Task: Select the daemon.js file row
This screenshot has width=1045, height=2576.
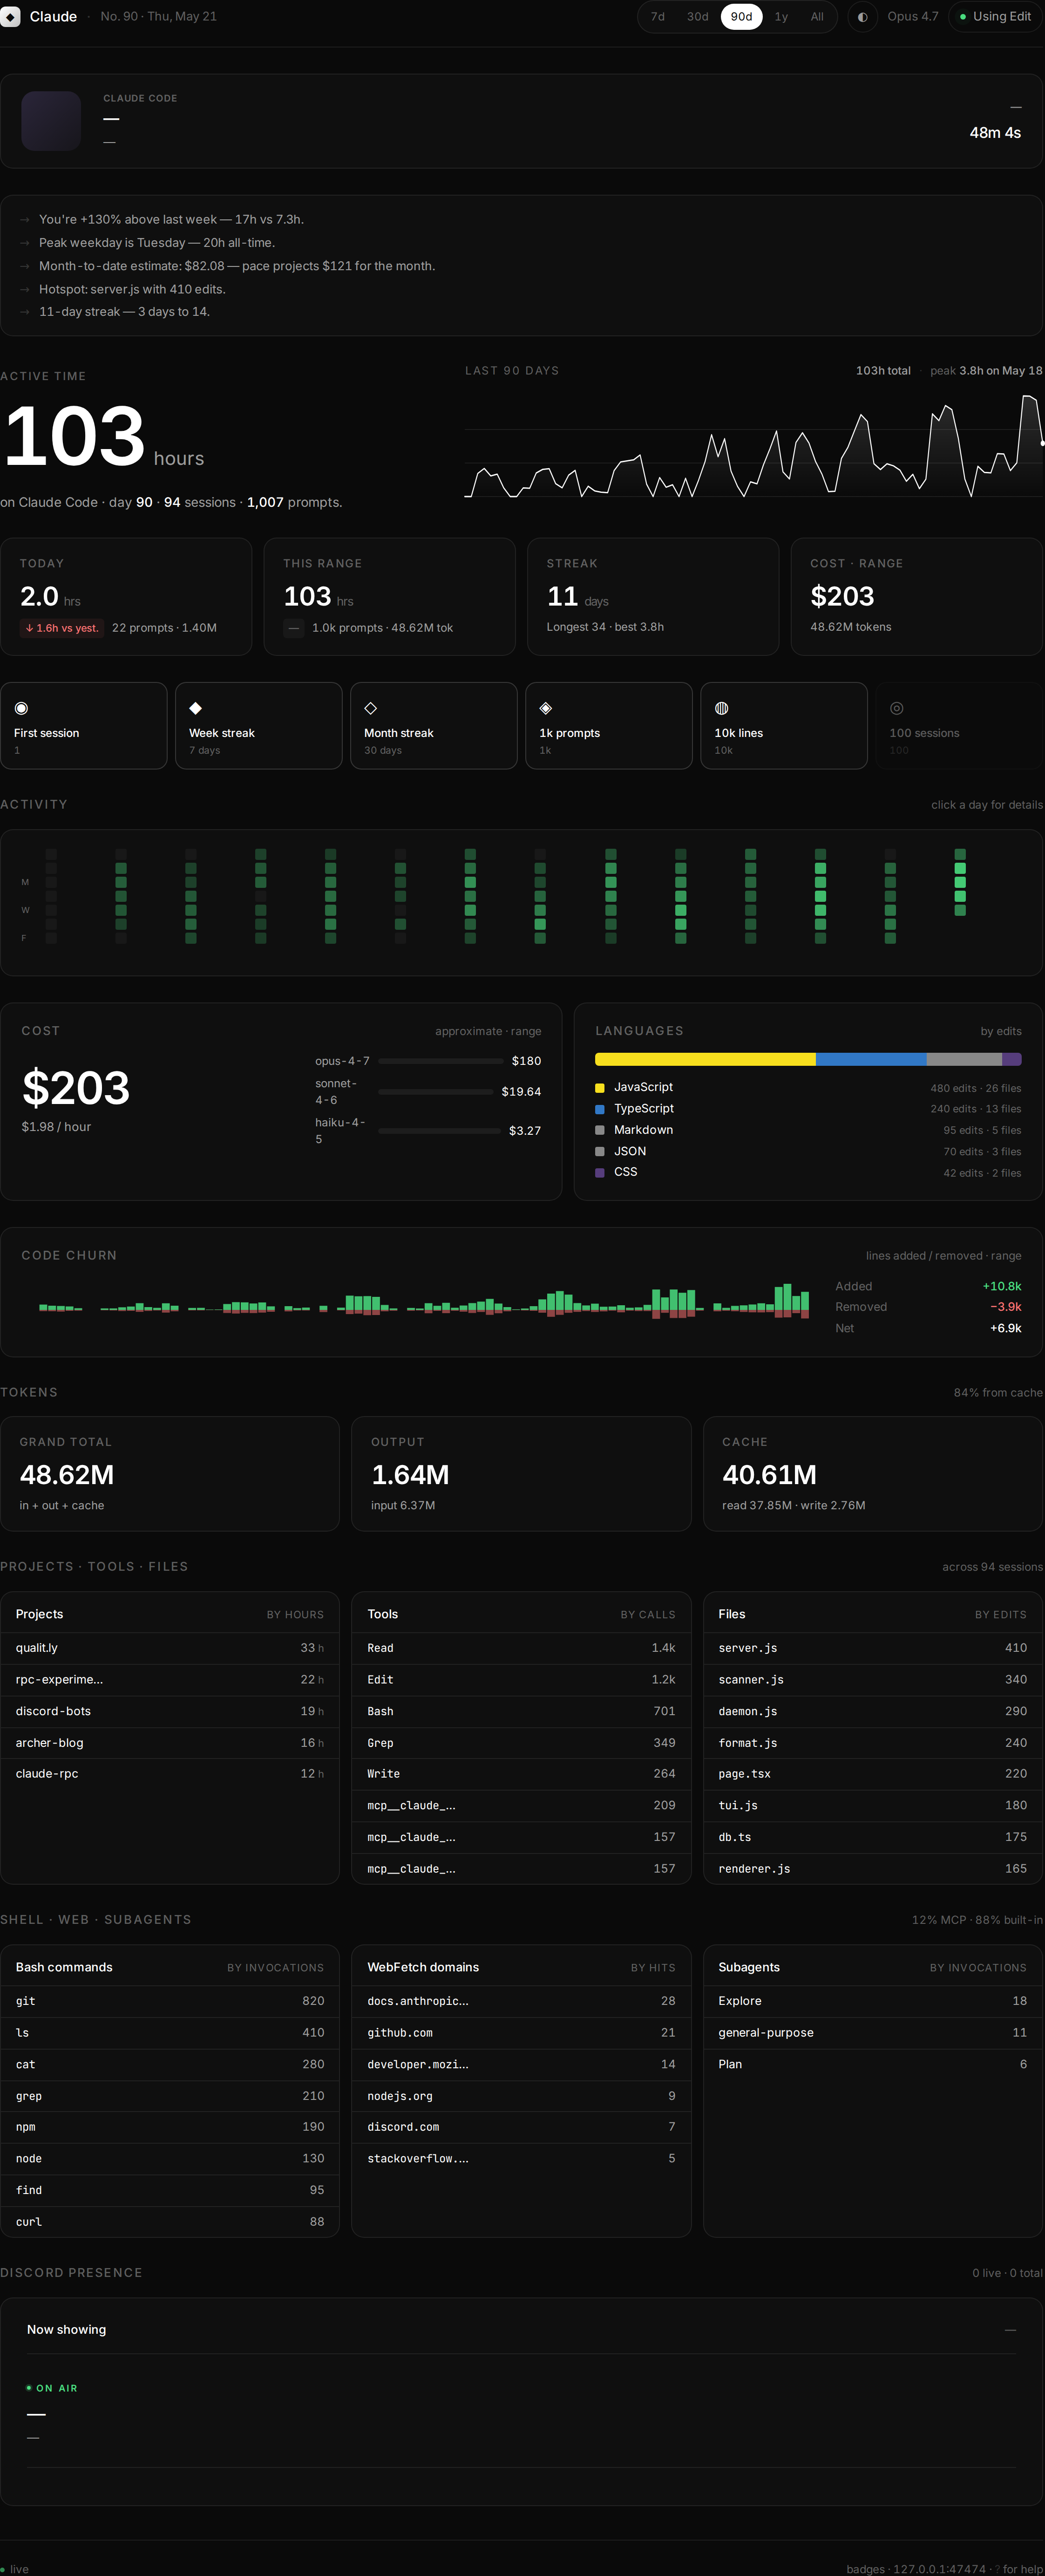Action: 873,1711
